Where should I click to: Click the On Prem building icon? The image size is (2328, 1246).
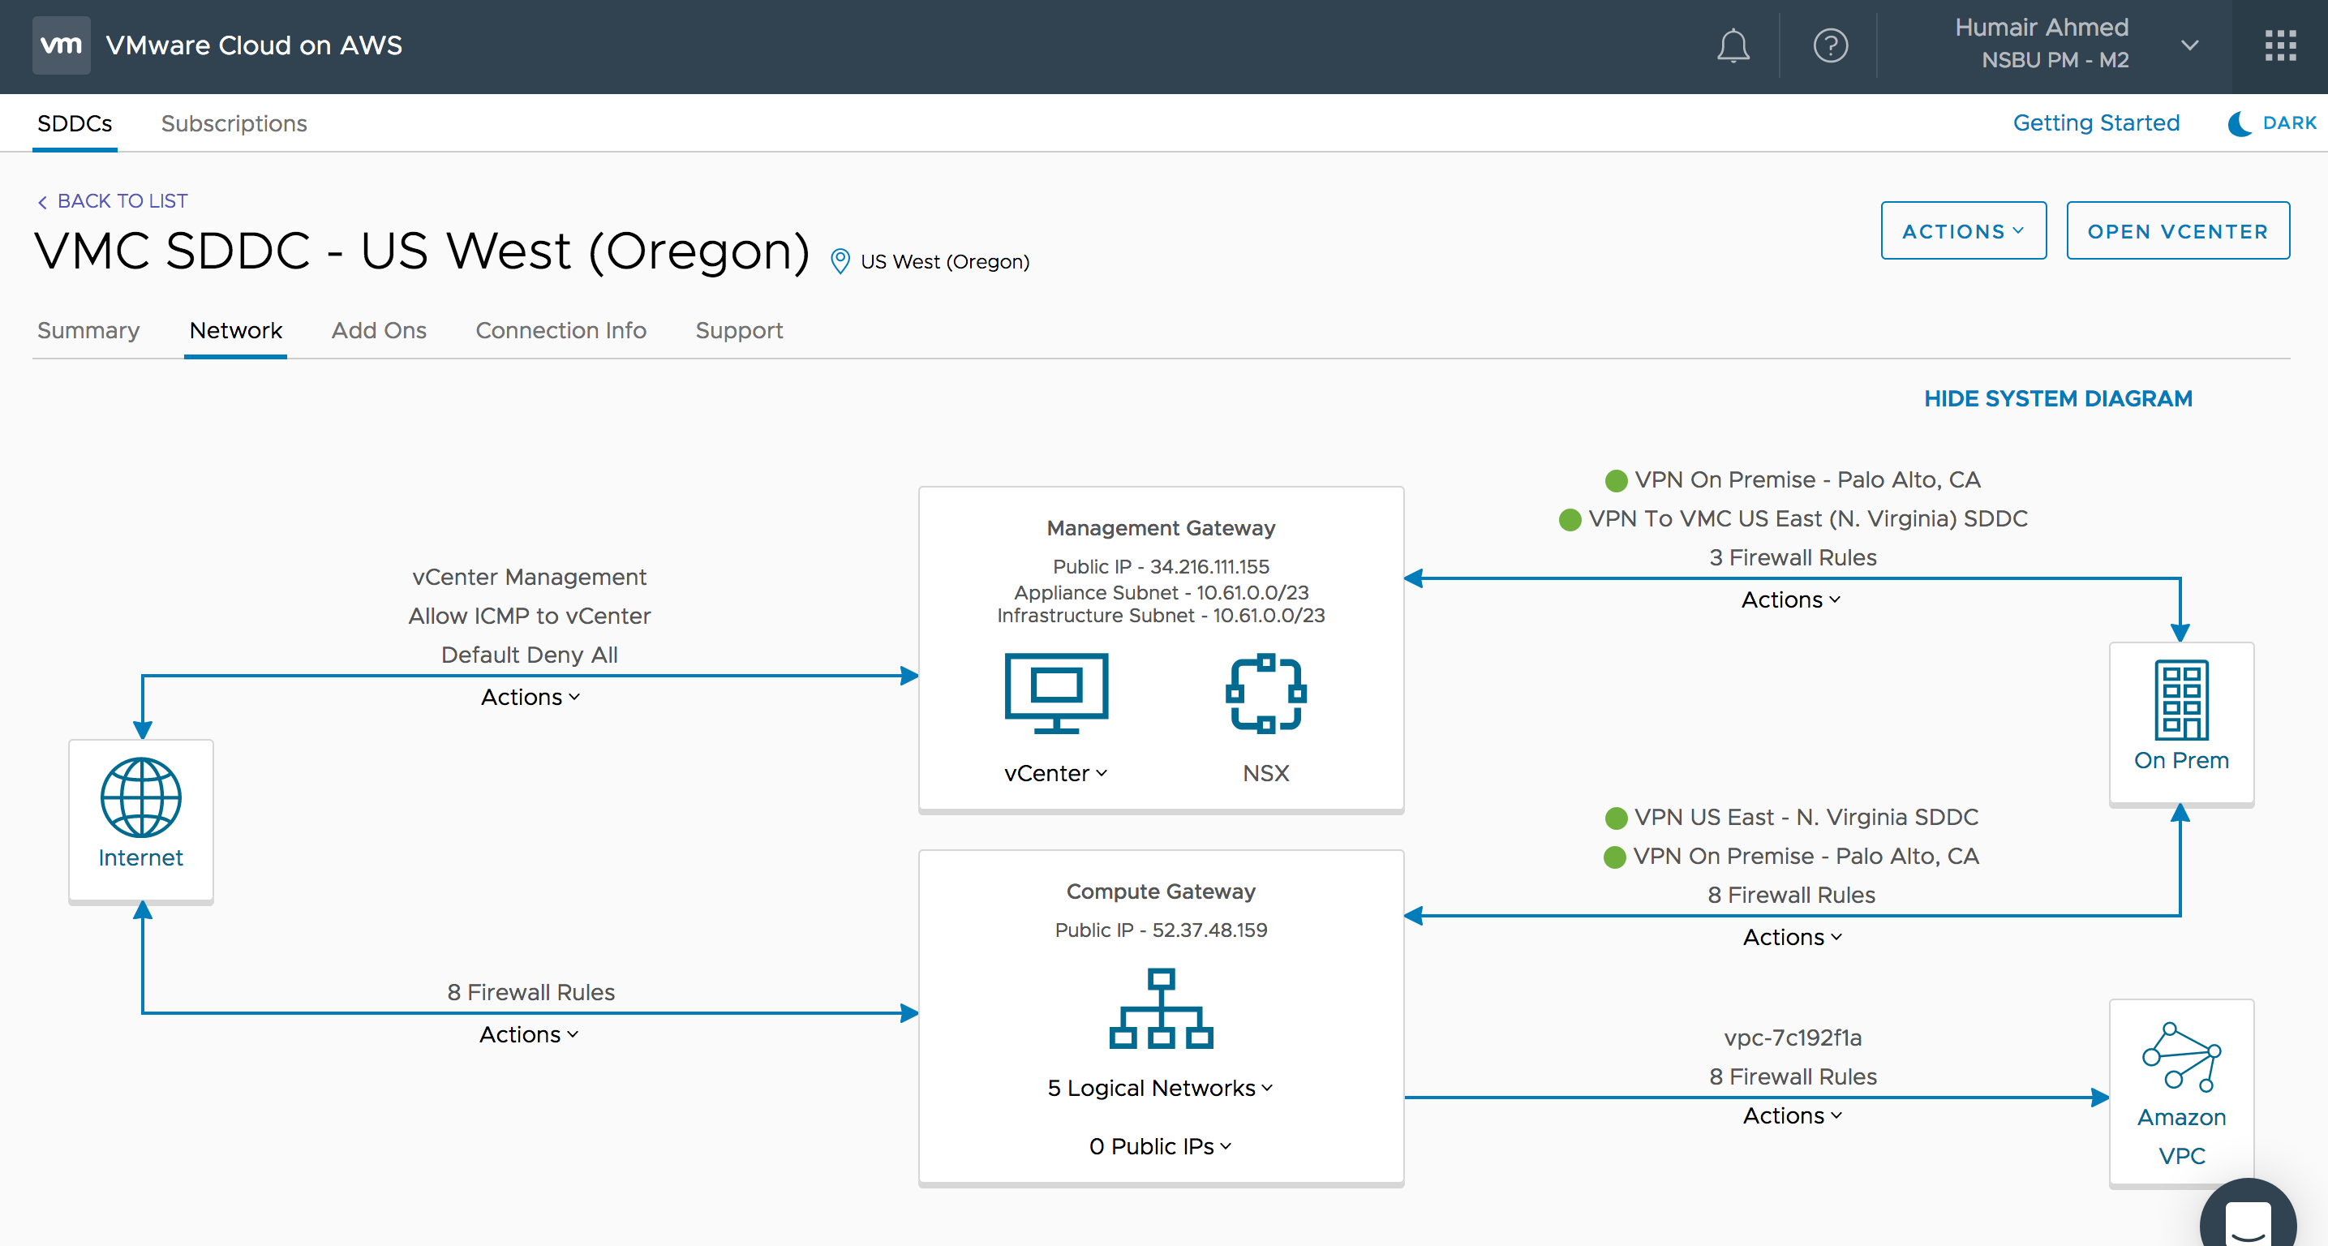2180,700
